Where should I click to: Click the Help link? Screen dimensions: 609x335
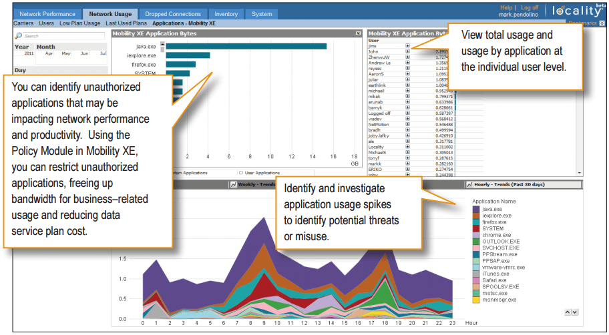pos(506,7)
